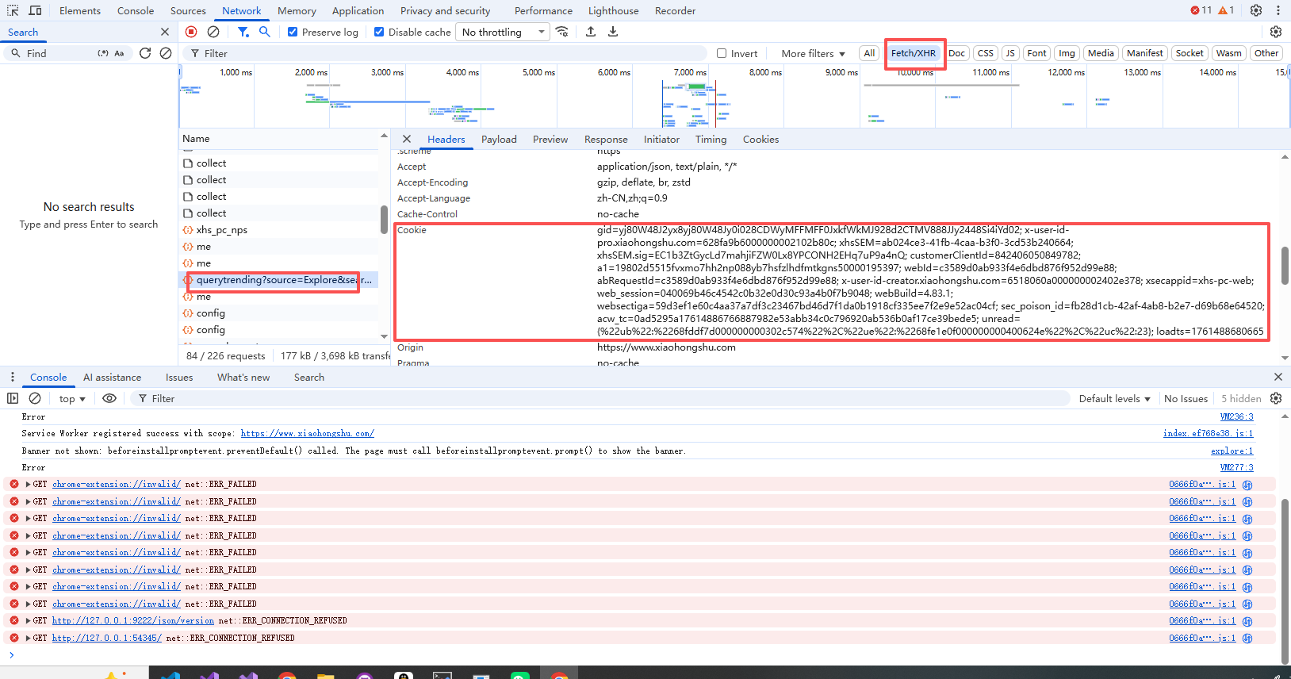Viewport: 1291px width, 679px height.
Task: Open network conditions wifi icon
Action: click(562, 32)
